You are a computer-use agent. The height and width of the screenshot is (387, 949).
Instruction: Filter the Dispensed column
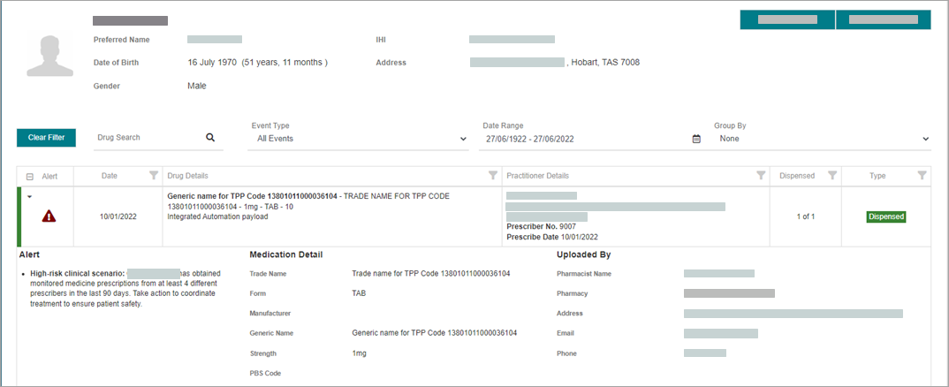pos(831,176)
